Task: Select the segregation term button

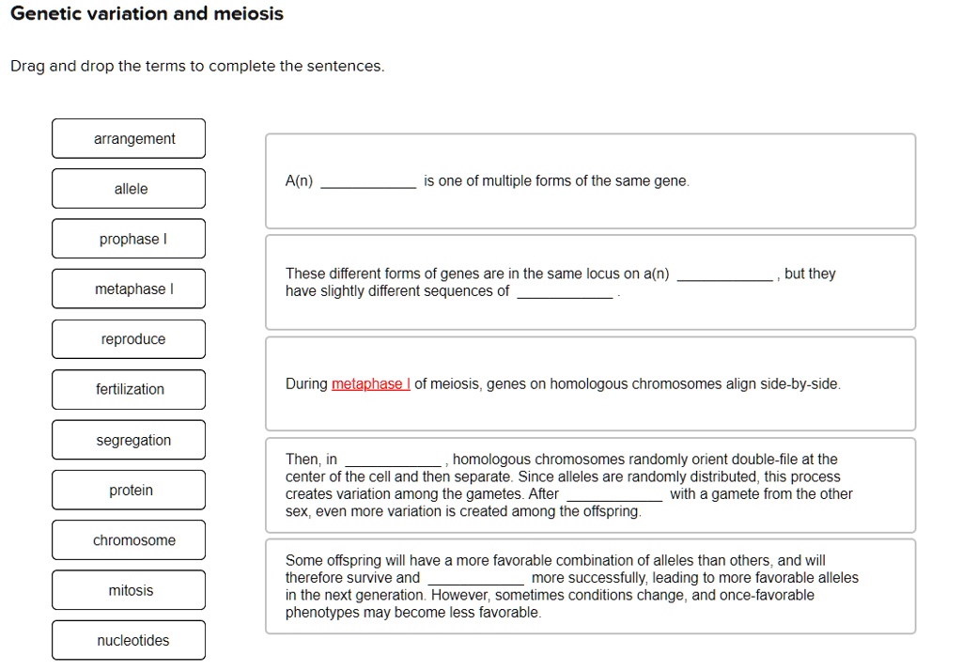Action: pos(128,439)
